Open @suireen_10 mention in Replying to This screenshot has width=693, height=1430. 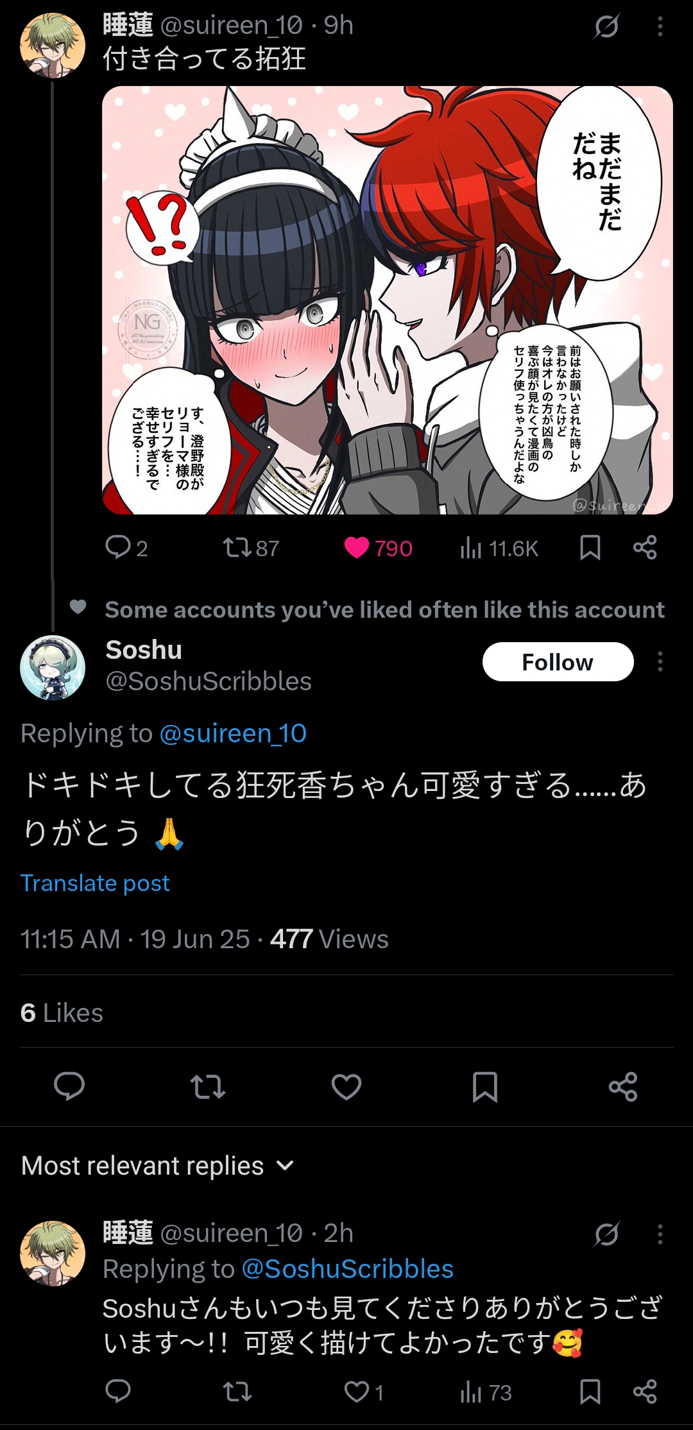point(233,733)
